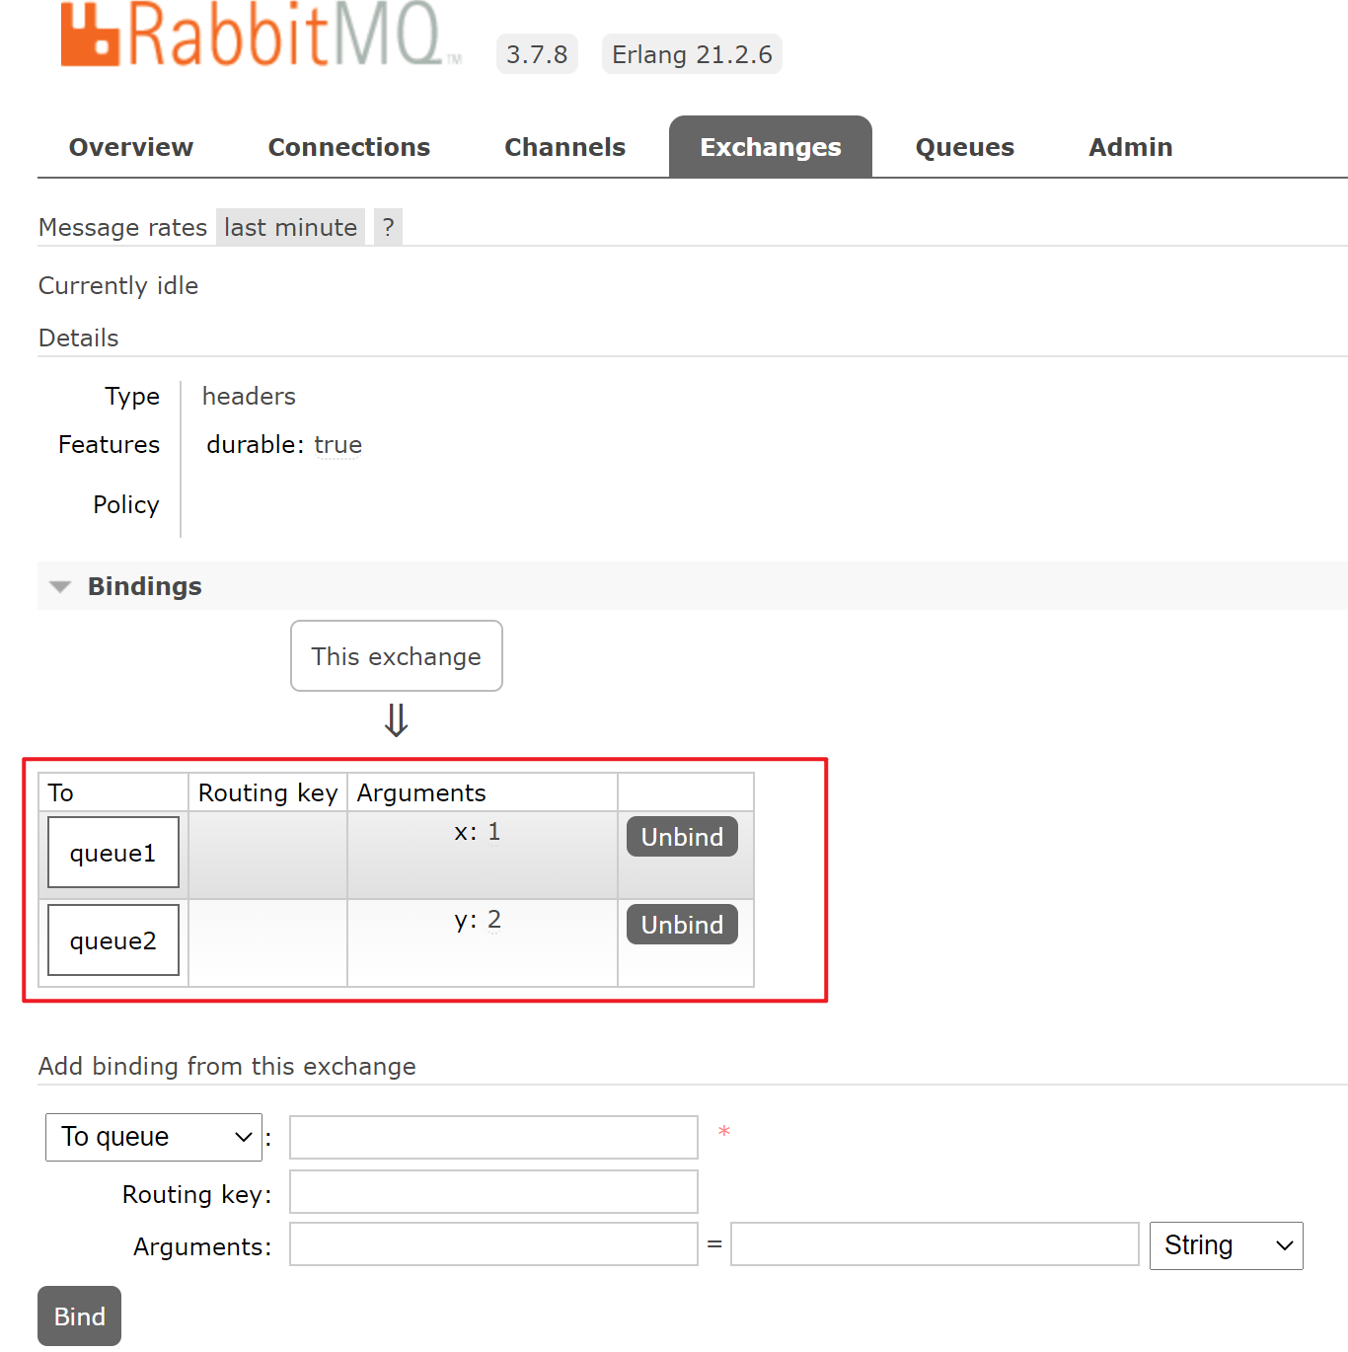The width and height of the screenshot is (1348, 1352).
Task: Select the Exchanges tab
Action: [770, 147]
